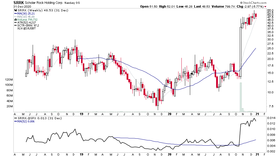The height and width of the screenshot is (157, 280).
Task: Click the volume bars icon in legend
Action: [x=16, y=19]
